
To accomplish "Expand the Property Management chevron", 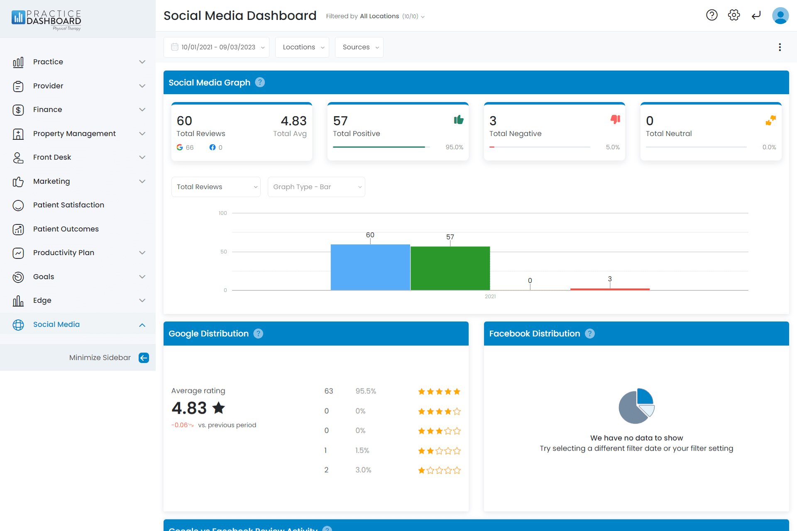I will (142, 134).
